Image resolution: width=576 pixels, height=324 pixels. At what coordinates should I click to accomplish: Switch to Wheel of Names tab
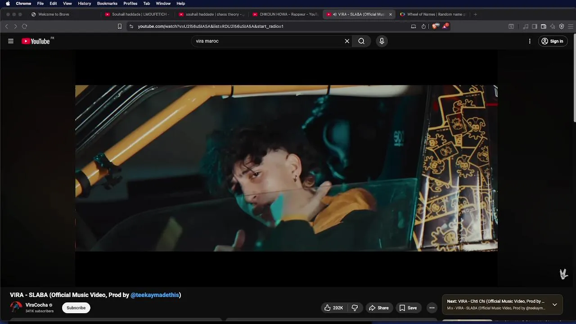pos(433,14)
